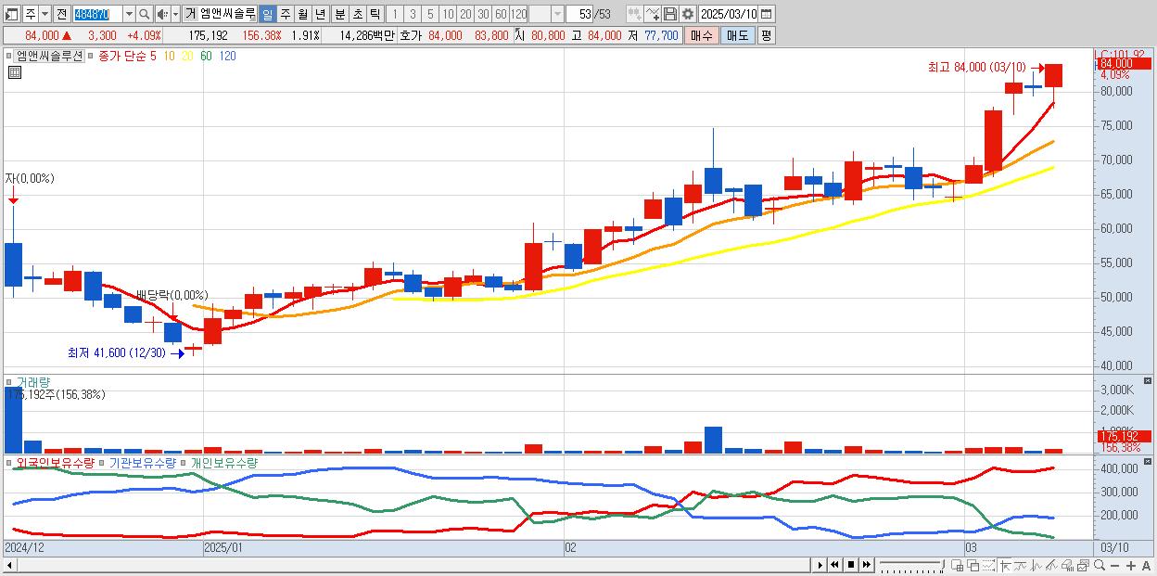
Task: Click the crosshair cursor tool icon
Action: click(1005, 565)
